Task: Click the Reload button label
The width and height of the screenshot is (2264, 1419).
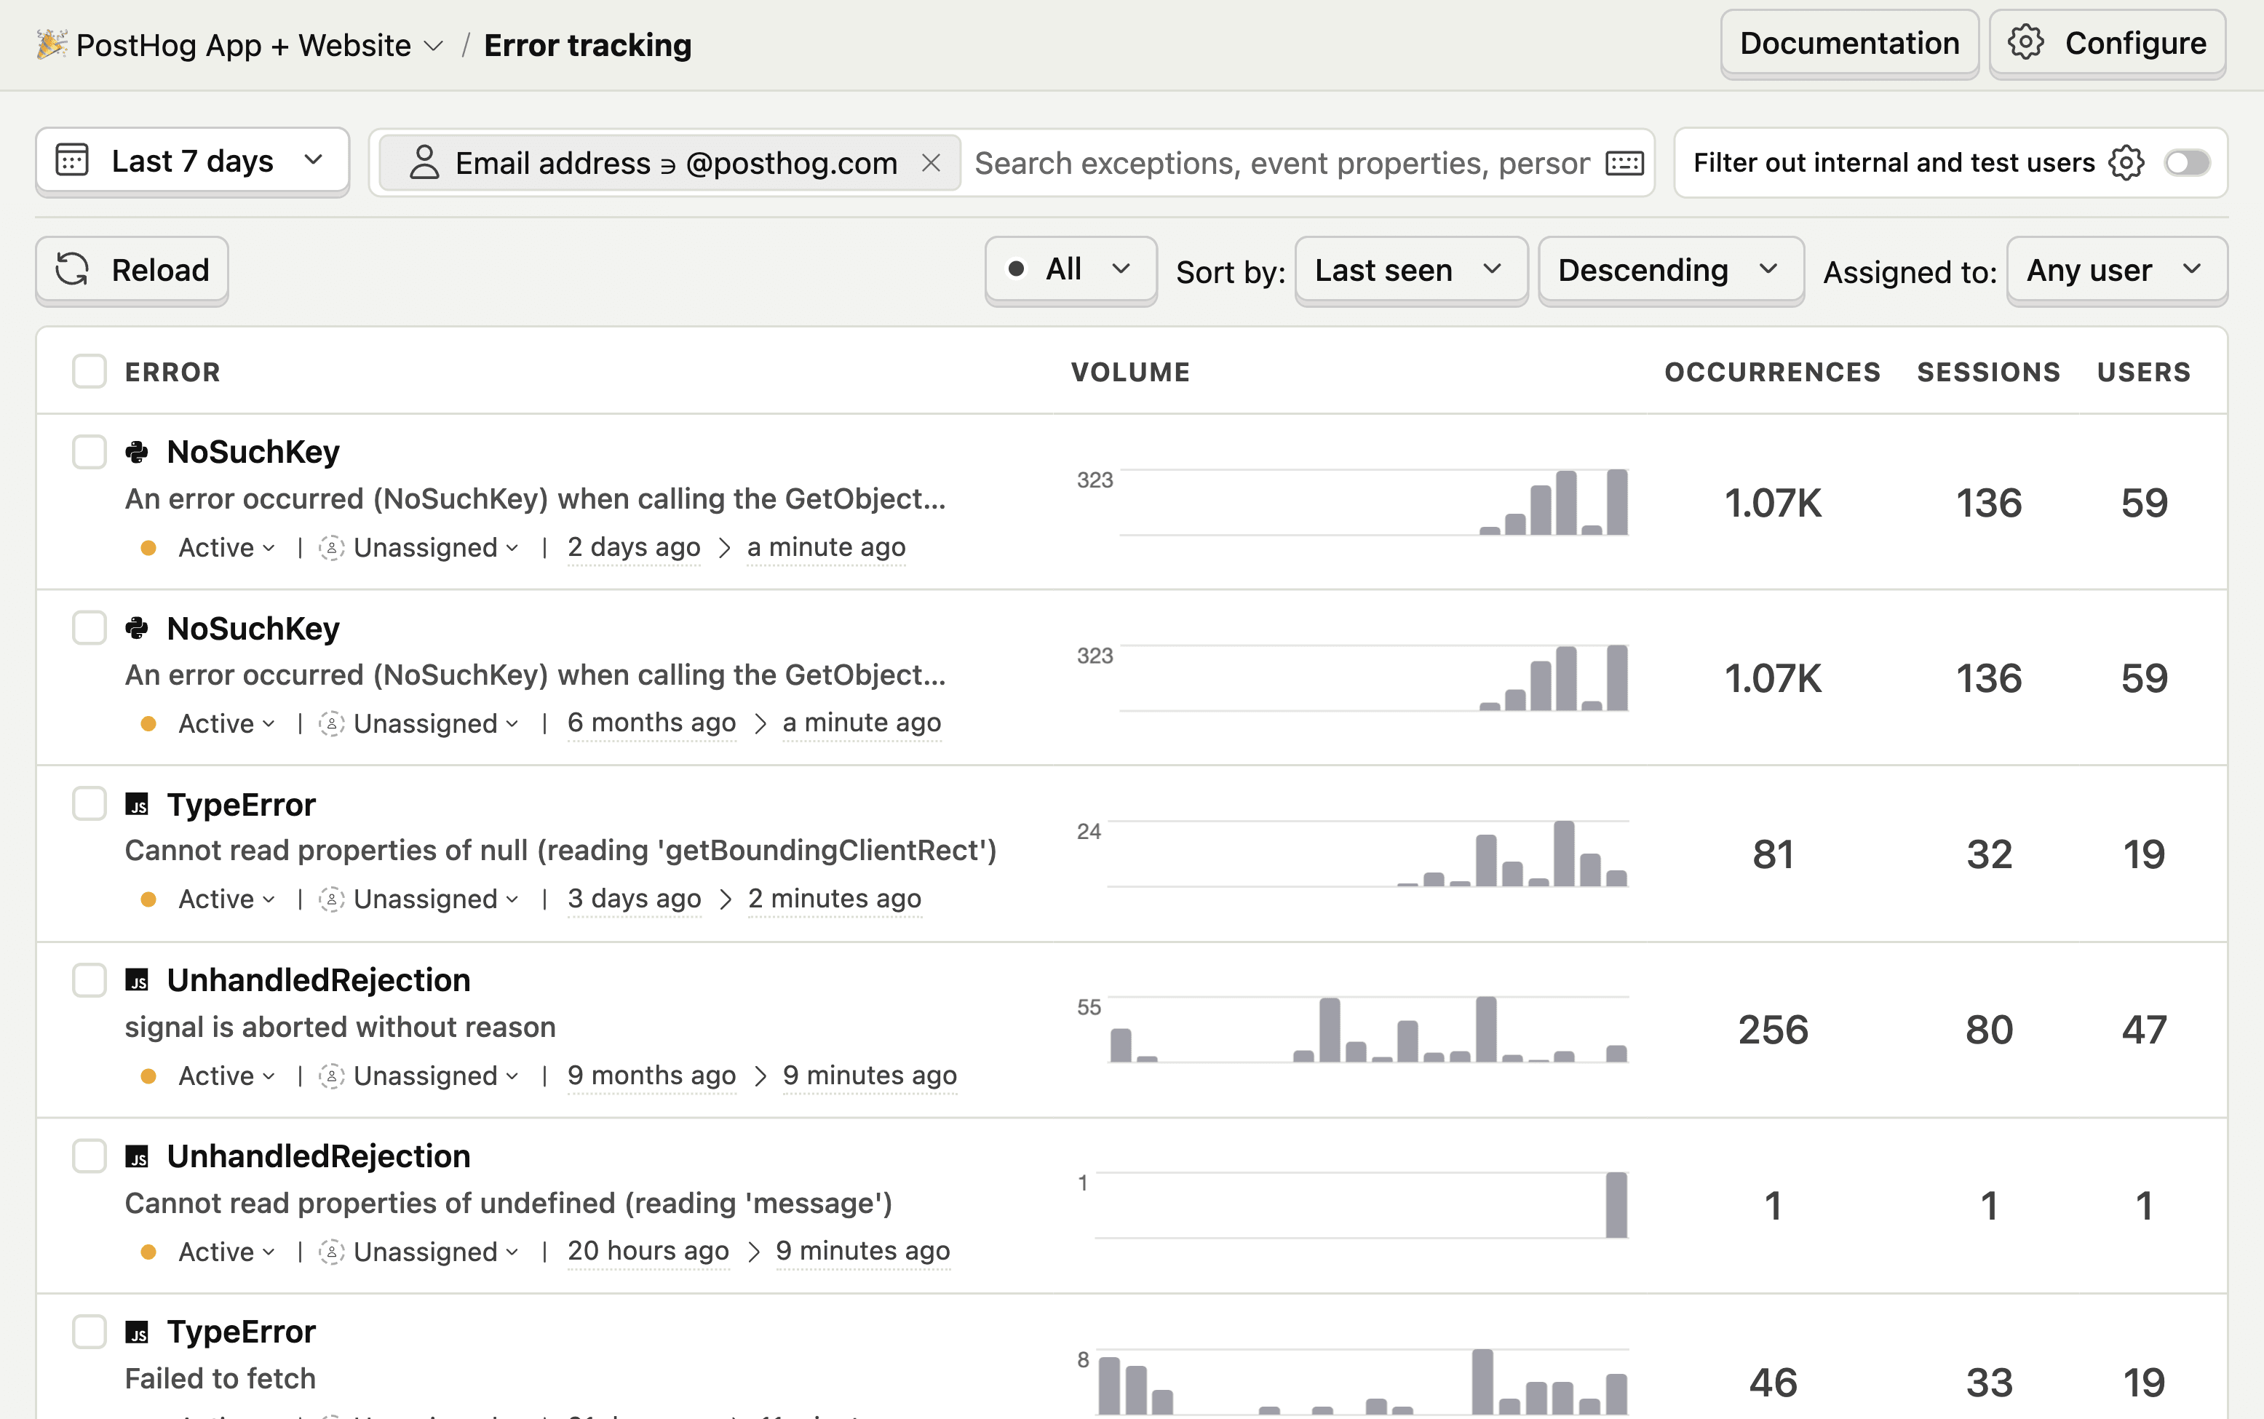Action: click(160, 270)
